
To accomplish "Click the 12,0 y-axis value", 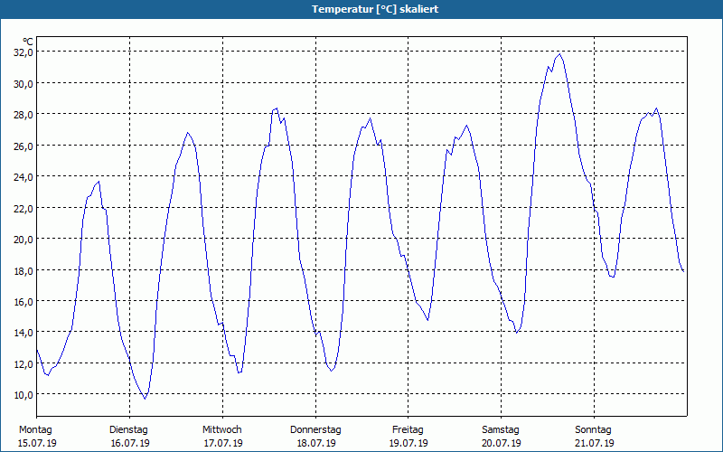I will pos(23,364).
